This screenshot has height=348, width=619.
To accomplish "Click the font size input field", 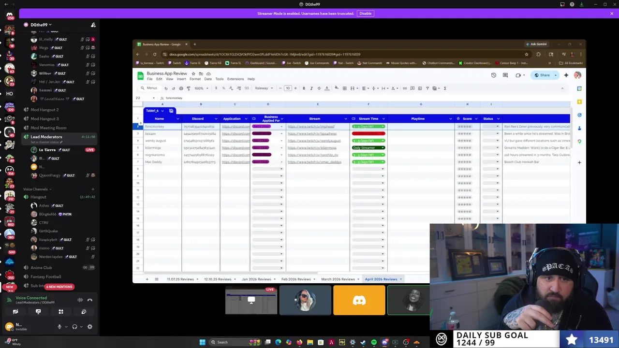I will click(288, 88).
